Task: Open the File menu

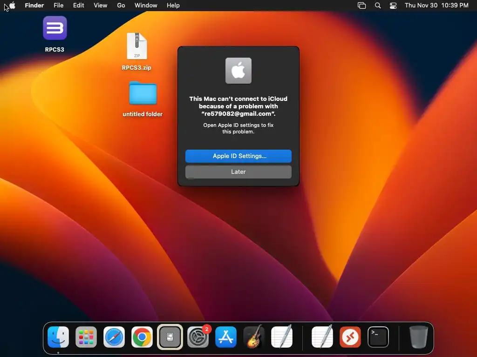Action: [x=58, y=6]
